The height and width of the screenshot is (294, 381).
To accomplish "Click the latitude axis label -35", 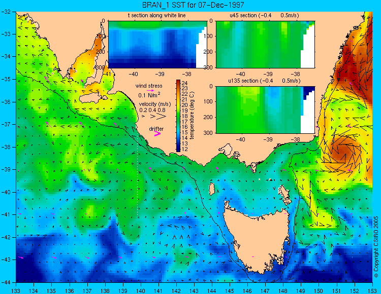I will 6,79.
